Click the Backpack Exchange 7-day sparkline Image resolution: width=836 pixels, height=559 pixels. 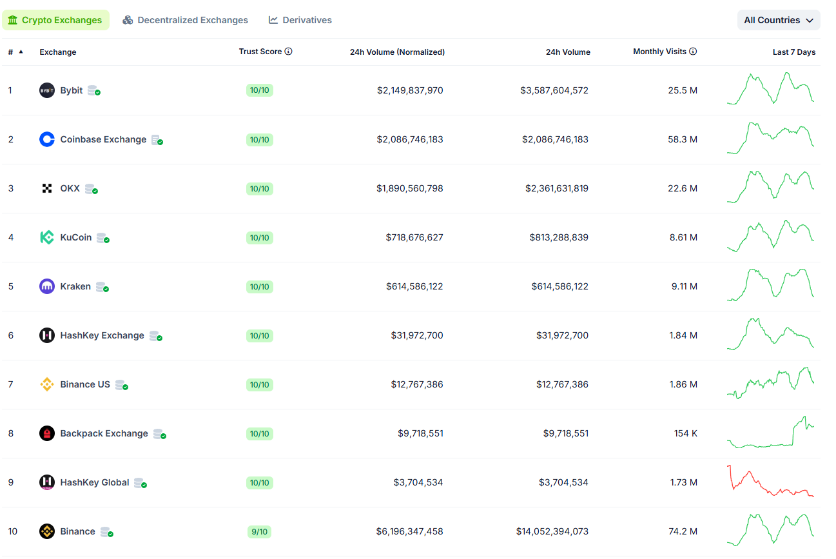click(770, 432)
